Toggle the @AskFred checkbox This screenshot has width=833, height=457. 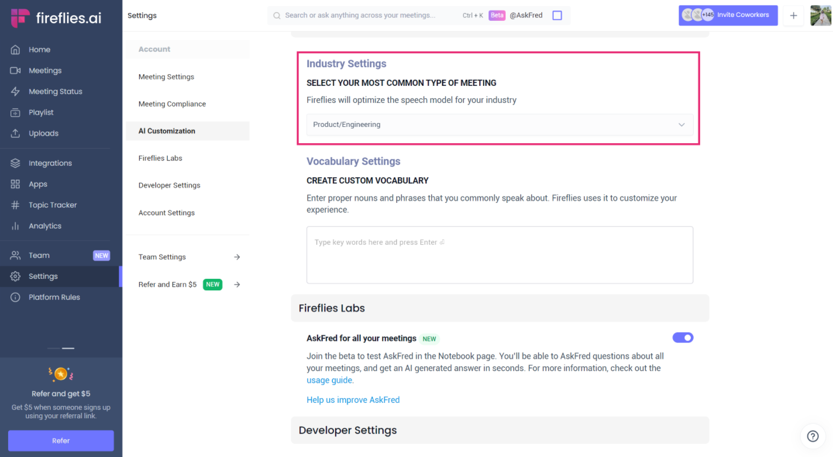557,16
